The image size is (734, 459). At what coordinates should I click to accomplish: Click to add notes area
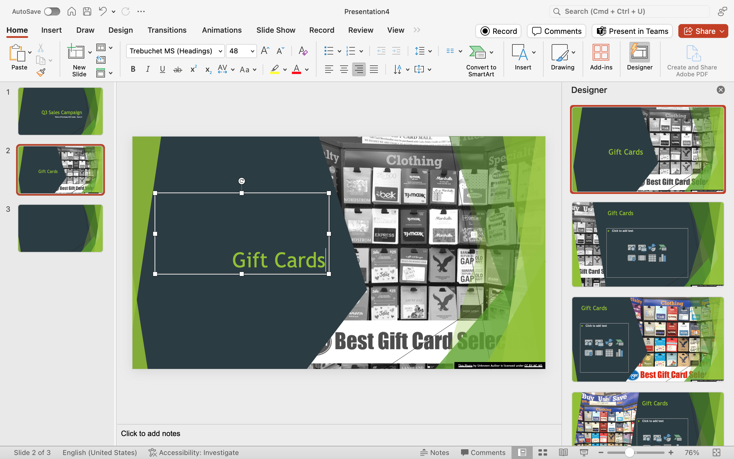click(339, 433)
